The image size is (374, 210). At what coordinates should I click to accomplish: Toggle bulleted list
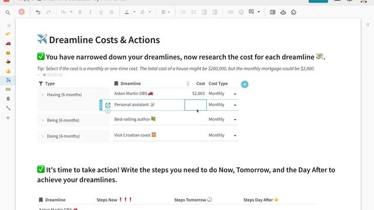tap(183, 12)
